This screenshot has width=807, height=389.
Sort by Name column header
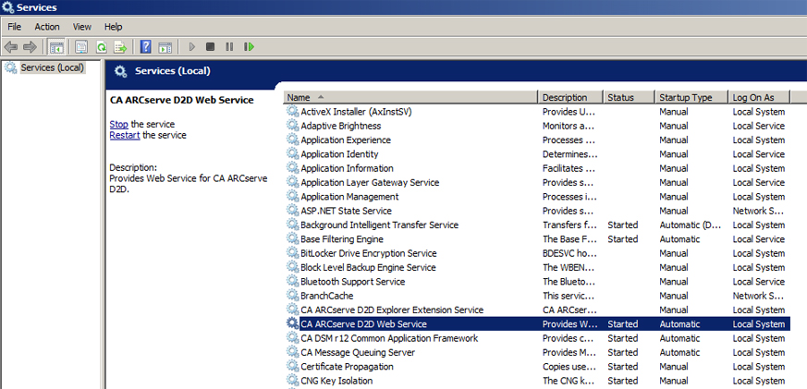coord(410,97)
